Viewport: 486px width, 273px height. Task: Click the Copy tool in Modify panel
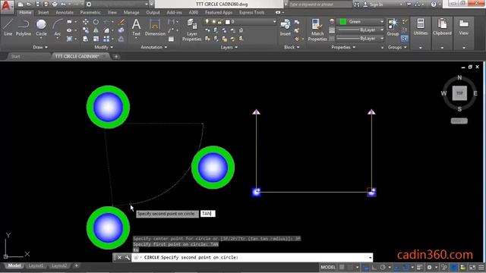(x=86, y=30)
